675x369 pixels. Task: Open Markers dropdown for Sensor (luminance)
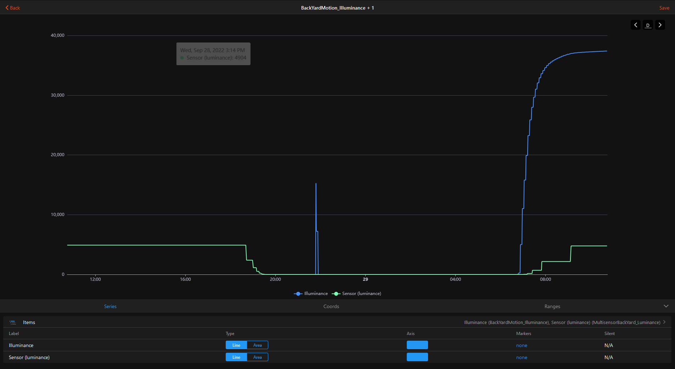(x=522, y=357)
